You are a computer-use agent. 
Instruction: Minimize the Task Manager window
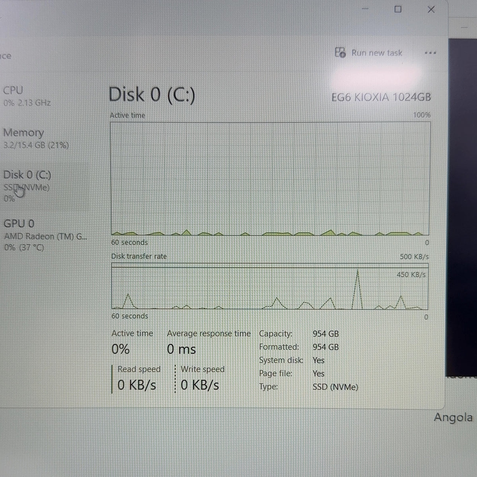(x=365, y=9)
